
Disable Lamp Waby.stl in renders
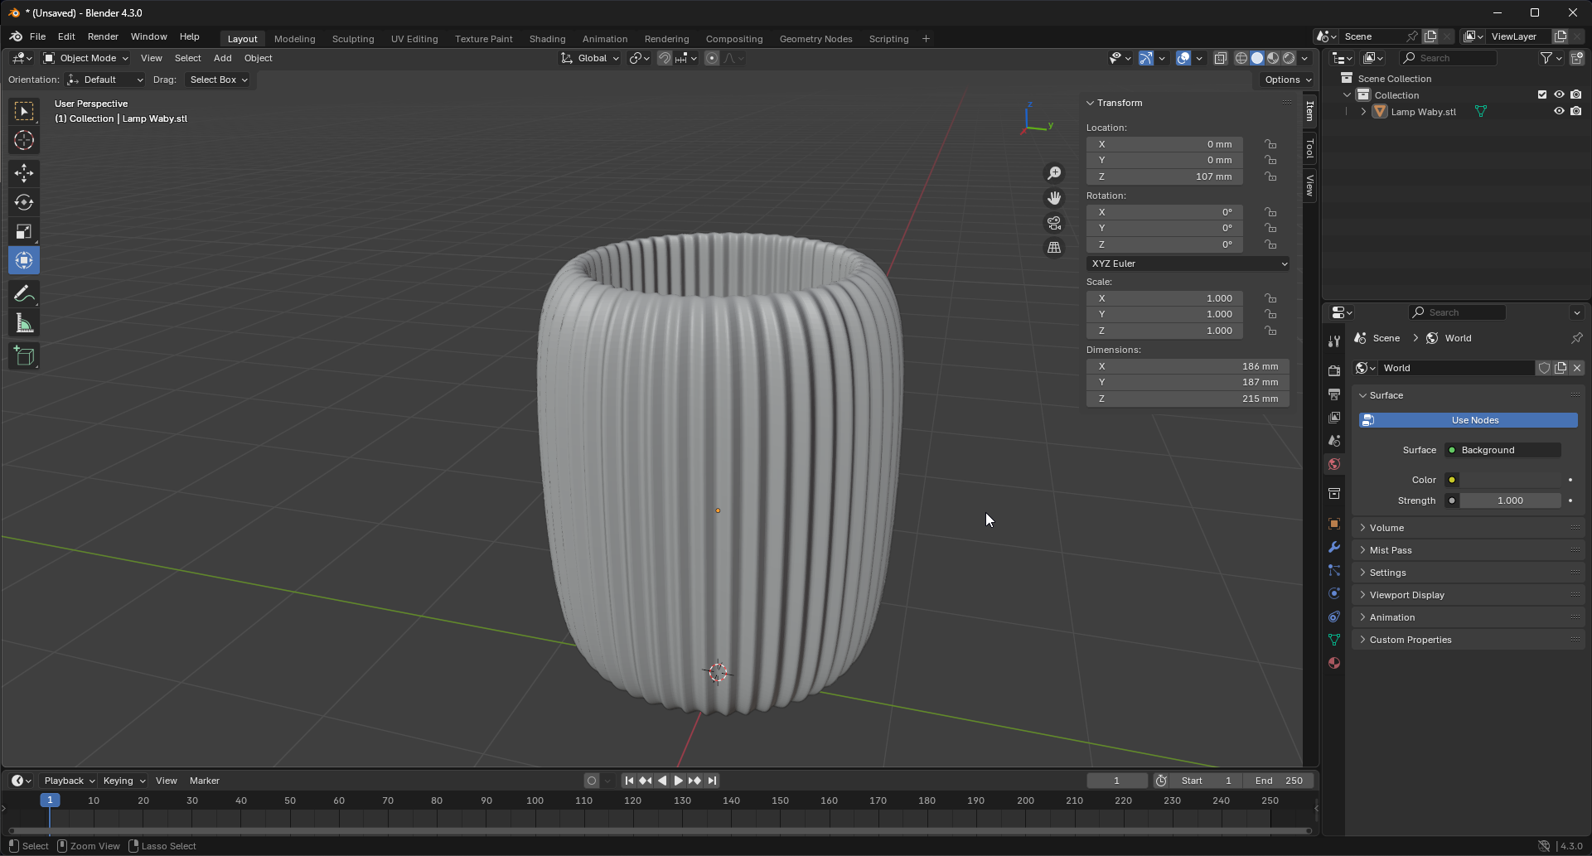click(x=1576, y=111)
